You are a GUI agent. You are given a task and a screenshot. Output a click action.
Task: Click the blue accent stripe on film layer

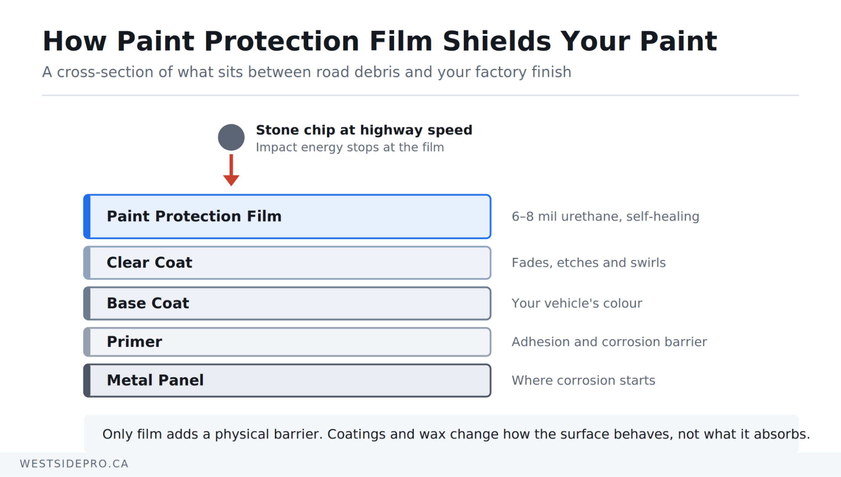pyautogui.click(x=87, y=216)
